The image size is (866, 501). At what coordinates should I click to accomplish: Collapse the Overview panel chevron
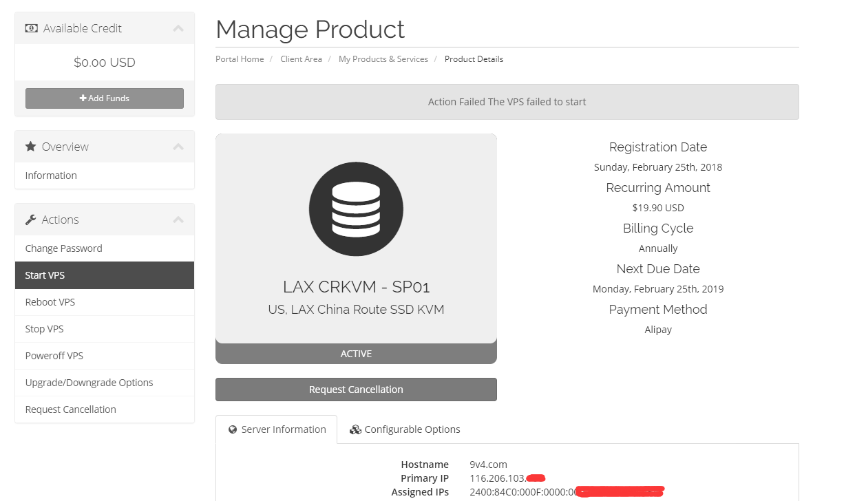pos(178,147)
